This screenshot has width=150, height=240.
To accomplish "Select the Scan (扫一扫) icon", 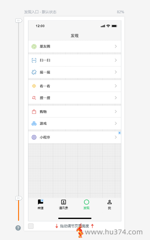I will pos(34,60).
